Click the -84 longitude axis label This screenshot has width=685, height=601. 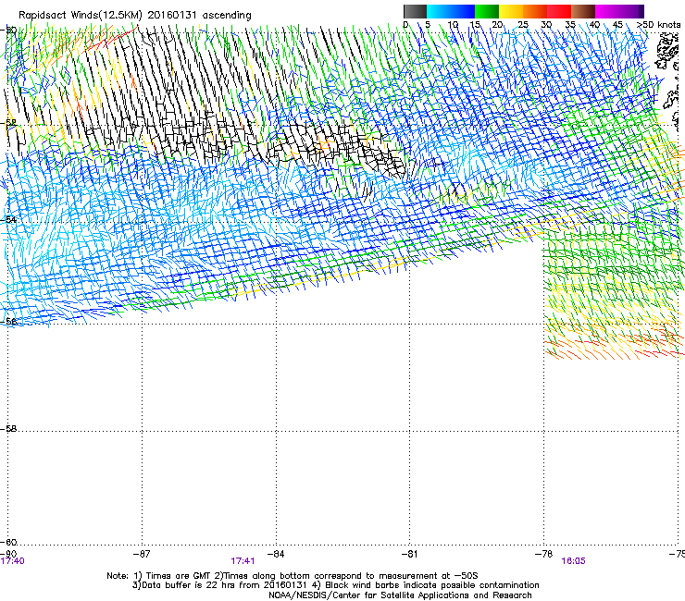(276, 554)
